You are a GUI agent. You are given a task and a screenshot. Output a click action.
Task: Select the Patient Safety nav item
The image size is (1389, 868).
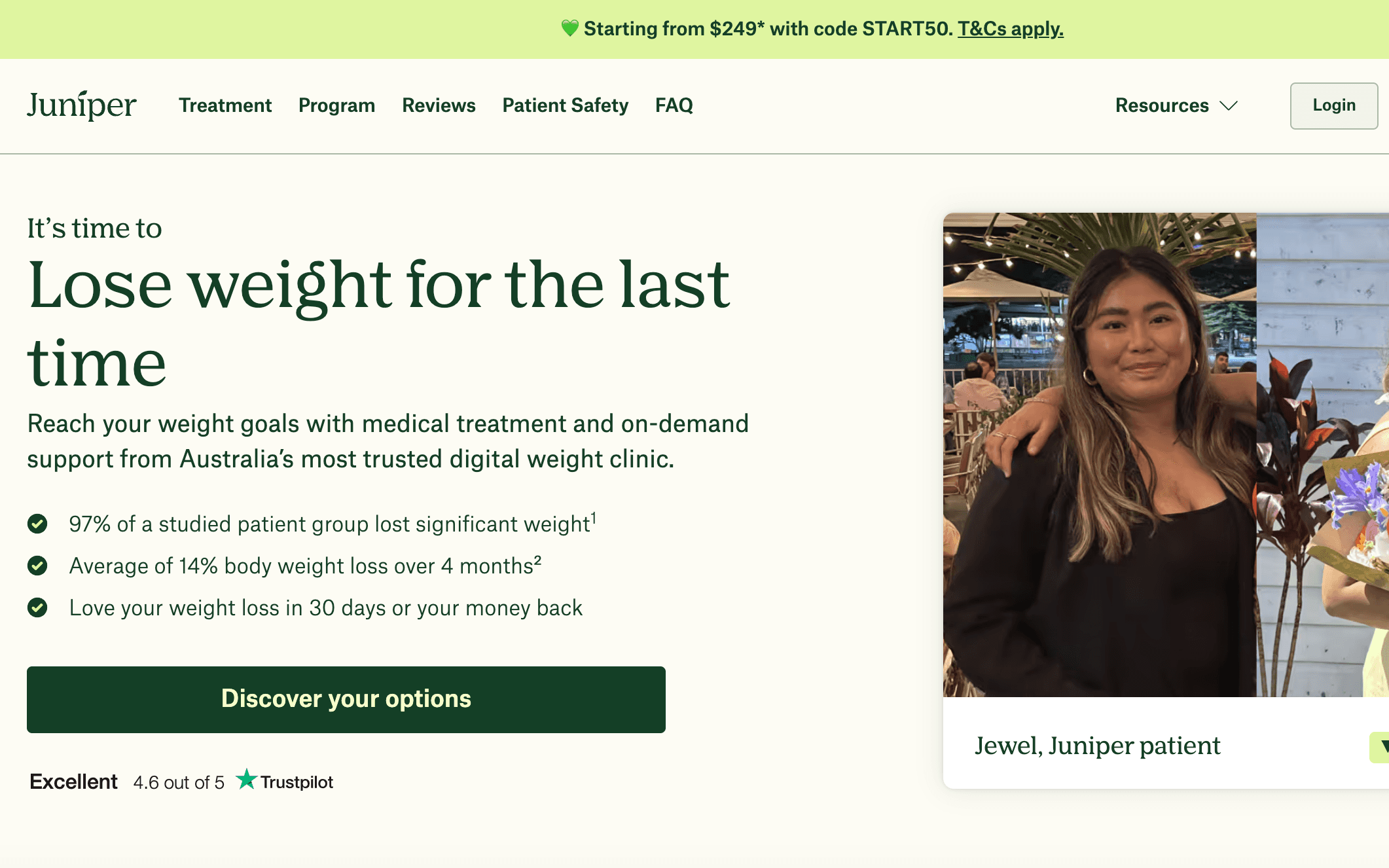click(565, 105)
